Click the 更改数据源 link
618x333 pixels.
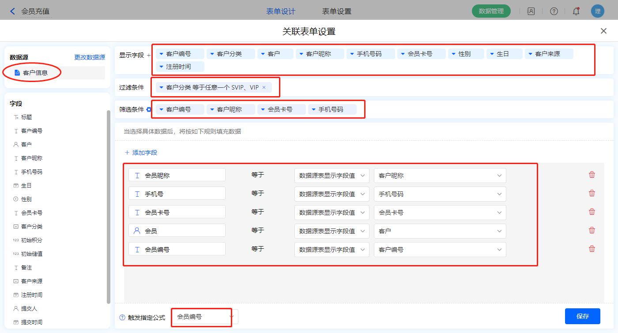pyautogui.click(x=90, y=57)
